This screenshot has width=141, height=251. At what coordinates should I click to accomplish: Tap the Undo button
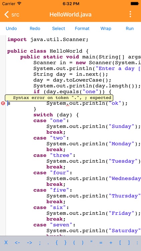(11, 28)
